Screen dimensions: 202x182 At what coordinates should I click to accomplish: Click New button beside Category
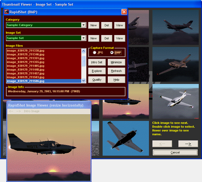[93, 25]
